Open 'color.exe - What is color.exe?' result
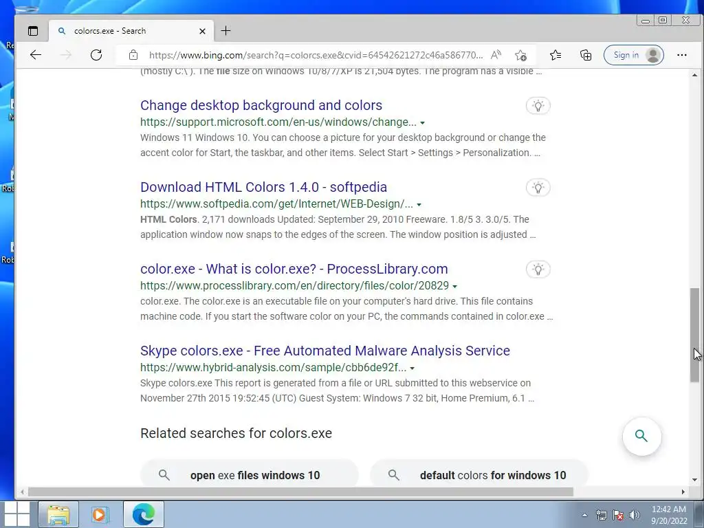 tap(294, 269)
